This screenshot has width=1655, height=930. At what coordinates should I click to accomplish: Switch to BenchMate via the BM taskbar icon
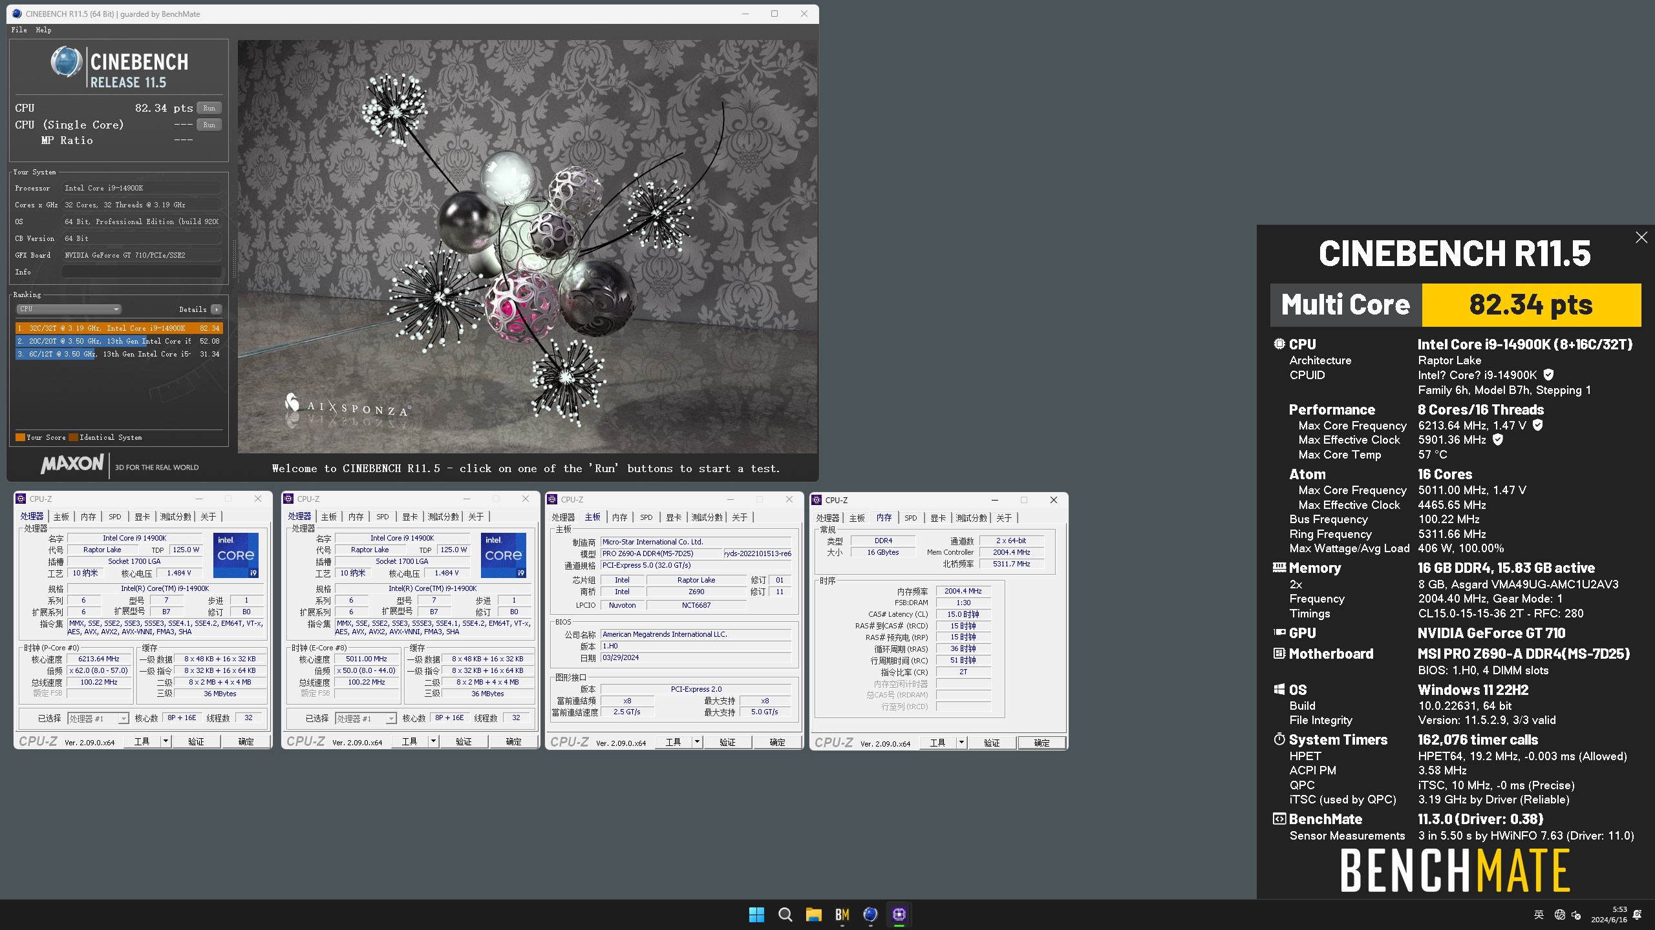[842, 914]
